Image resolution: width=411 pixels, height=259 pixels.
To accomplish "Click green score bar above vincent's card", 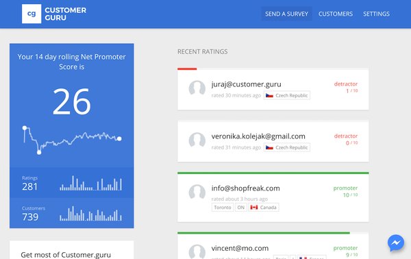I will tap(264, 233).
